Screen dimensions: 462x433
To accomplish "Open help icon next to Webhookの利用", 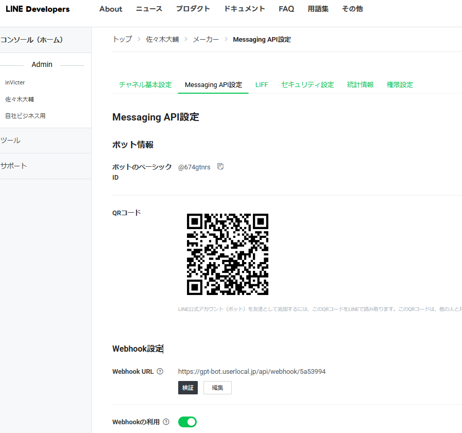I will coord(166,422).
